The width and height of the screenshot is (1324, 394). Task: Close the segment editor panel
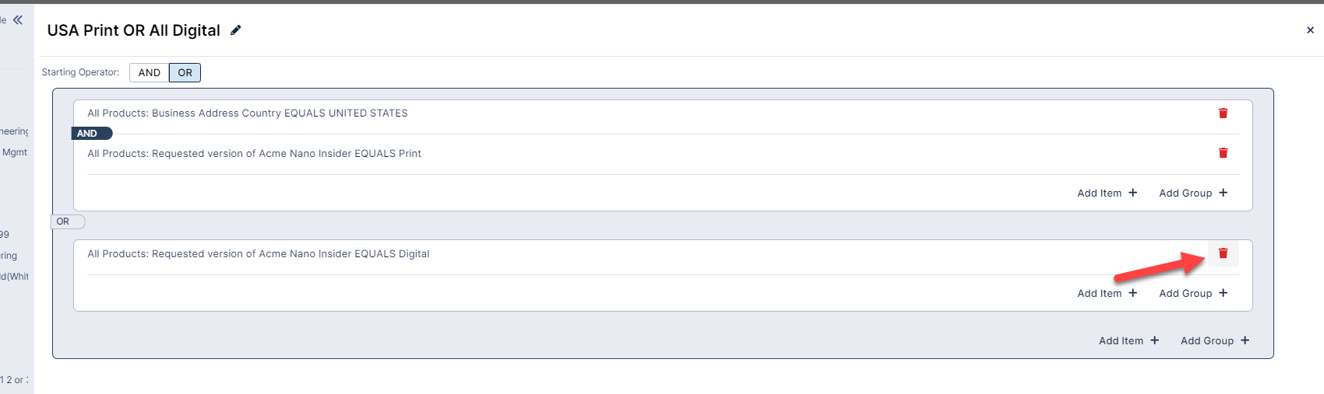[1310, 30]
